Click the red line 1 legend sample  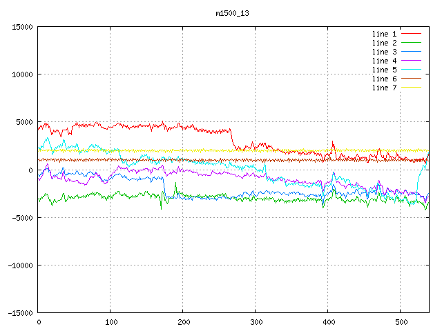coord(412,34)
